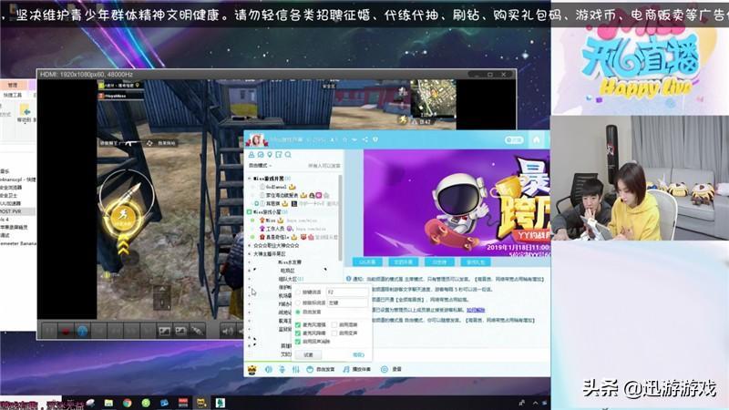Click the speaker icon in YY bottom bar
729x410 pixels.
pyautogui.click(x=268, y=370)
